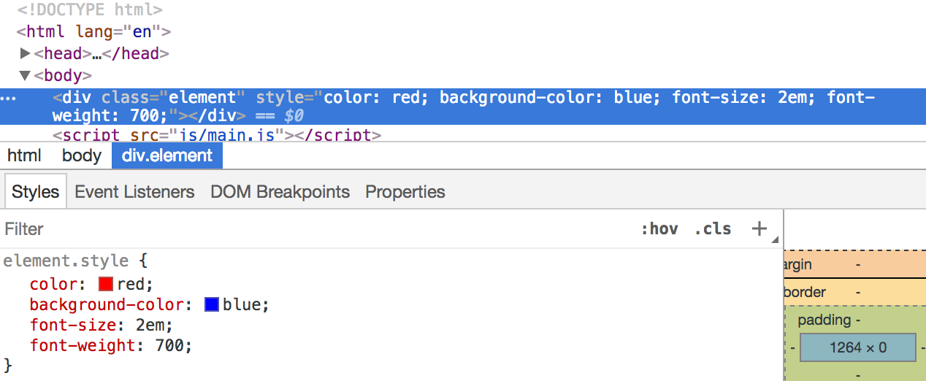Click the font-weight value 700

172,346
